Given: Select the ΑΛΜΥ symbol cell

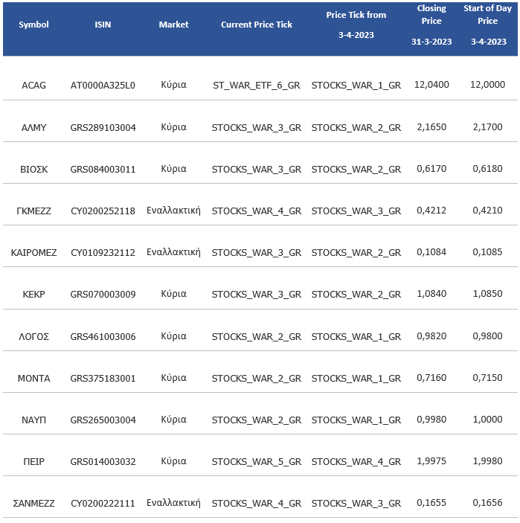Looking at the screenshot, I should tap(34, 127).
